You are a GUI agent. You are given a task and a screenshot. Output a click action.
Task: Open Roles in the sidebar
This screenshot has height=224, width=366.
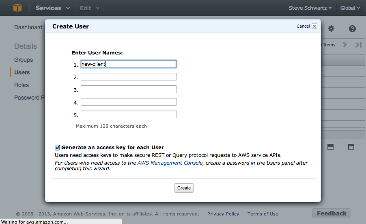click(22, 85)
